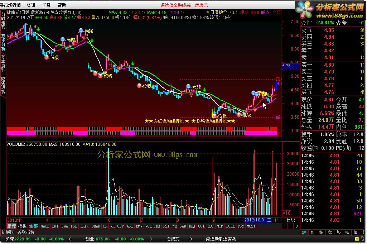Open 财务透视 side tab

pyautogui.click(x=3, y=85)
